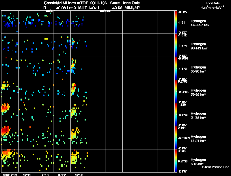Image resolution: width=231 pixels, height=176 pixels.
Task: Click the -0.8853 color scale value
Action: click(183, 12)
